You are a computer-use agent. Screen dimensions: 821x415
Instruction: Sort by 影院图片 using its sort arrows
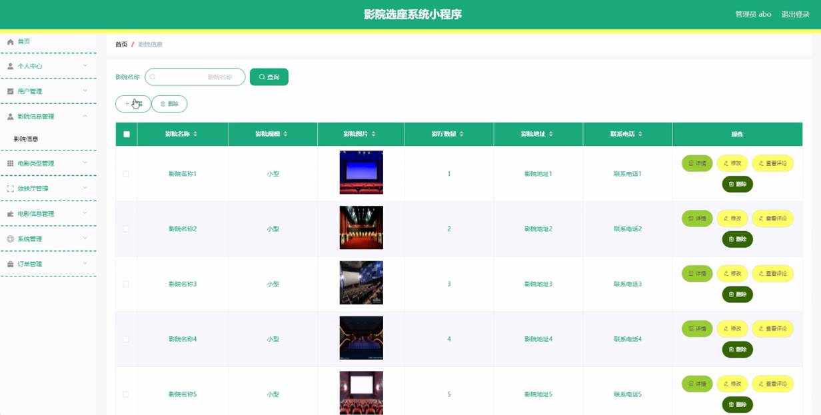373,134
